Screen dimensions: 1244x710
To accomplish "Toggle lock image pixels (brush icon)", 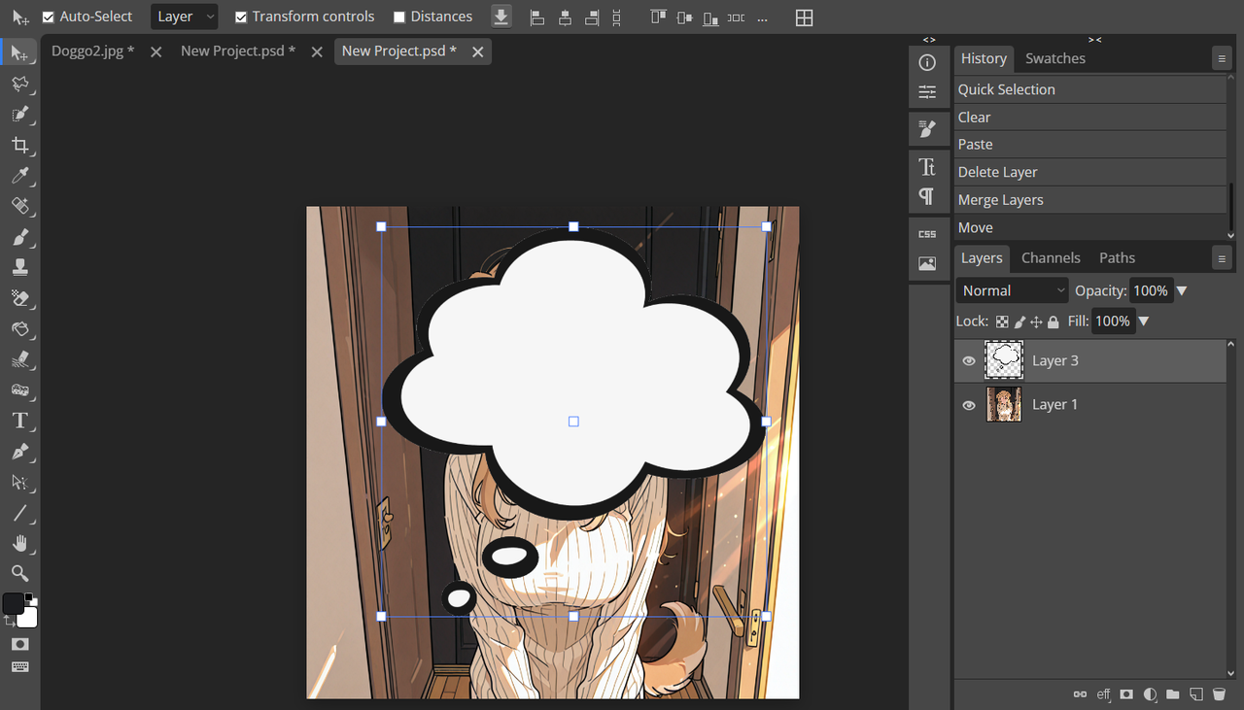I will (x=1019, y=321).
